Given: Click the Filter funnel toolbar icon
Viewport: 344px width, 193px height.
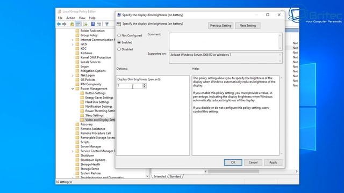Looking at the screenshot, I should [x=106, y=24].
